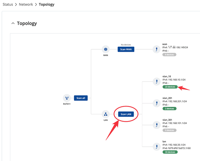Click the wan interface cable icon
Image resolution: width=200 pixels, height=161 pixels.
[x=157, y=49]
